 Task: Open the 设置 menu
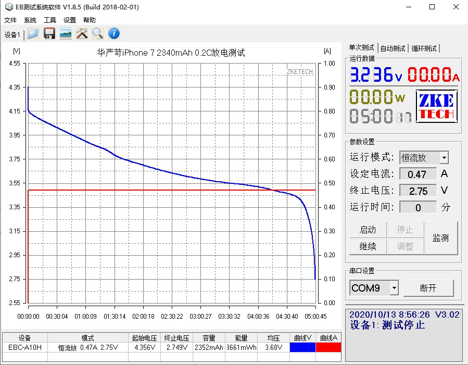70,20
